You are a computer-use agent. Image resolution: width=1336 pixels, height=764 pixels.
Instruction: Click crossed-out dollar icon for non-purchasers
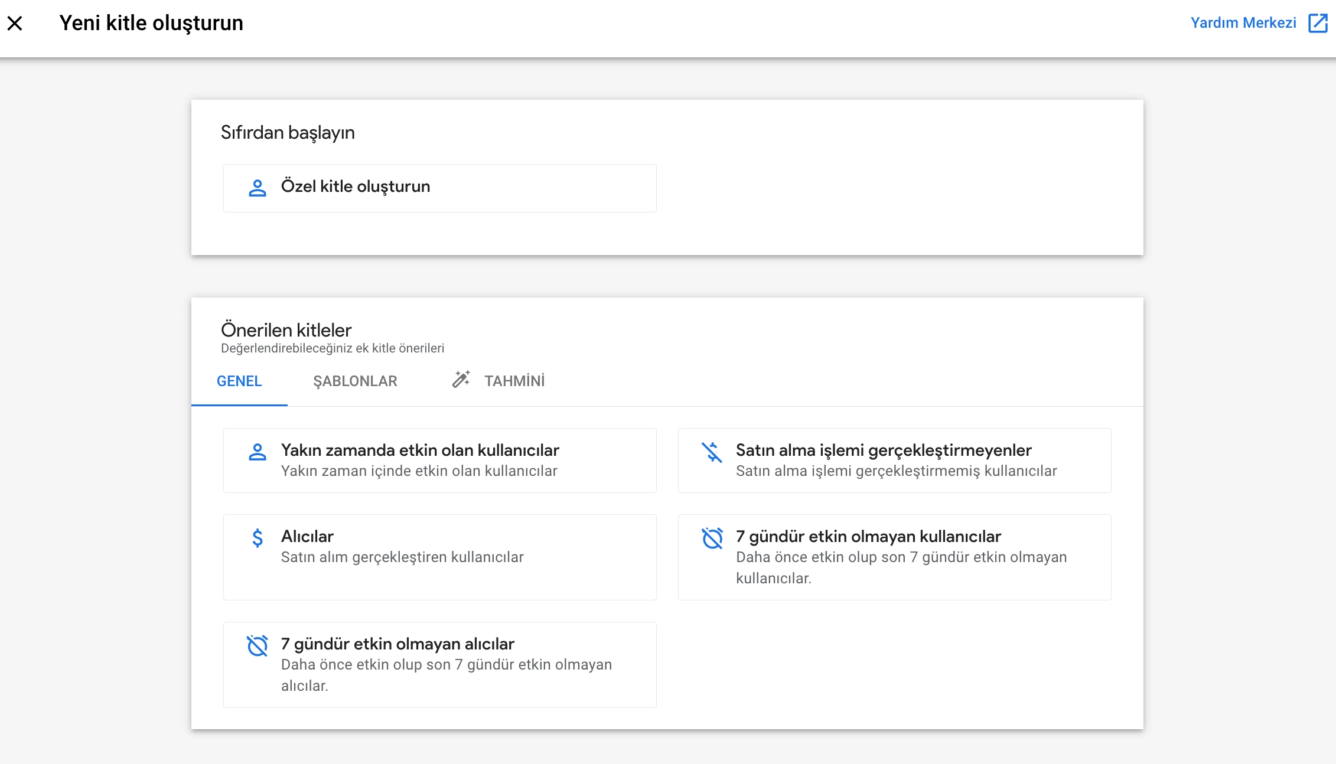[712, 452]
